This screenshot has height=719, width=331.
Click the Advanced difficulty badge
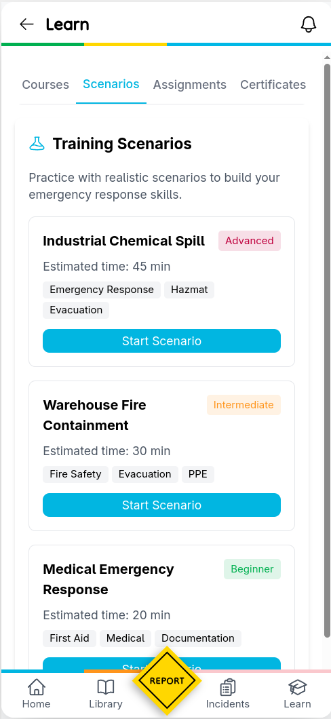(250, 241)
